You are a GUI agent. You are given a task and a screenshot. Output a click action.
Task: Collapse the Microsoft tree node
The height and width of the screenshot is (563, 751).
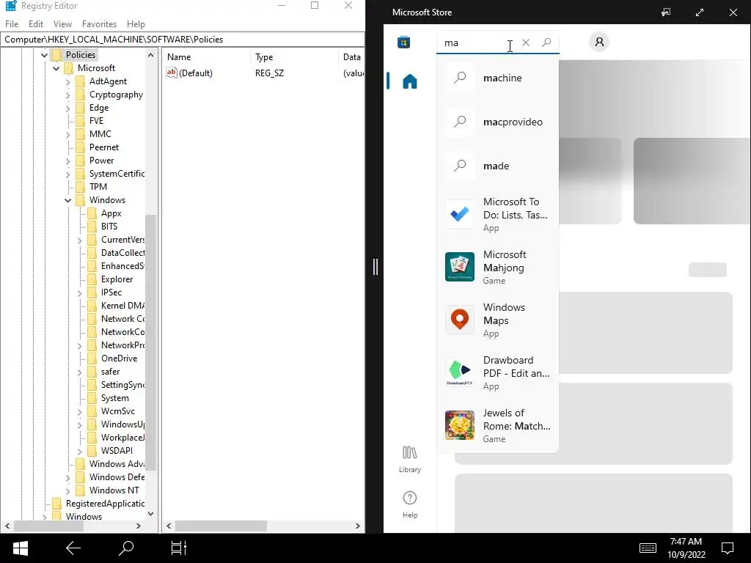click(56, 68)
